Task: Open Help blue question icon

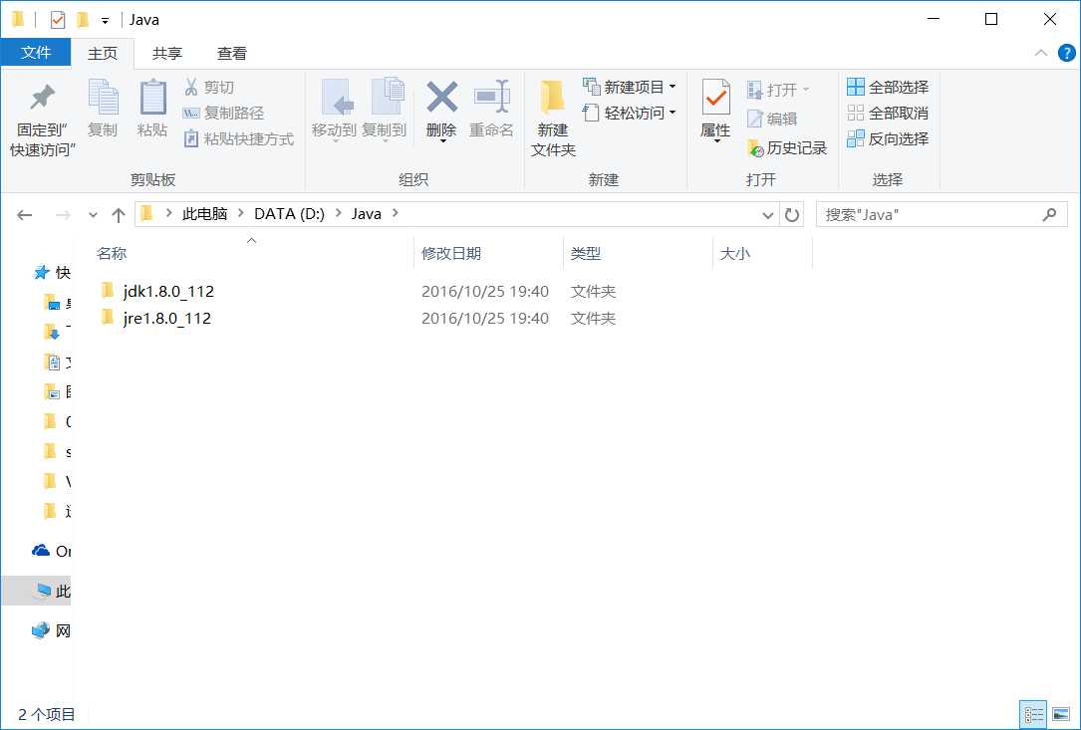Action: pos(1066,53)
